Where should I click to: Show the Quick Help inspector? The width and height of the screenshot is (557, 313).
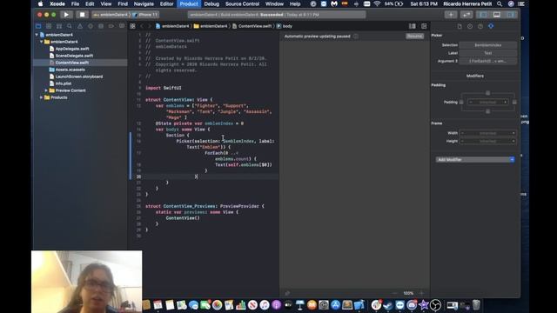pos(480,26)
